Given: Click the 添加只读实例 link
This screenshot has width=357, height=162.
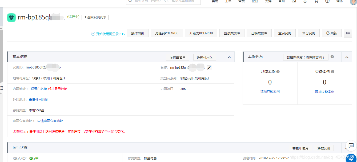Looking at the screenshot, I should (270, 92).
